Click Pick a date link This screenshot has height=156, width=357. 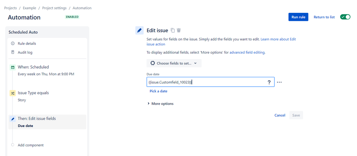158,91
